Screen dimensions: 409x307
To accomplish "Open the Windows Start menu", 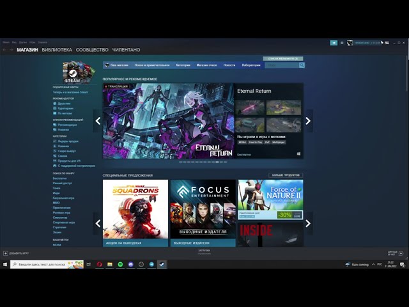I will 5,264.
